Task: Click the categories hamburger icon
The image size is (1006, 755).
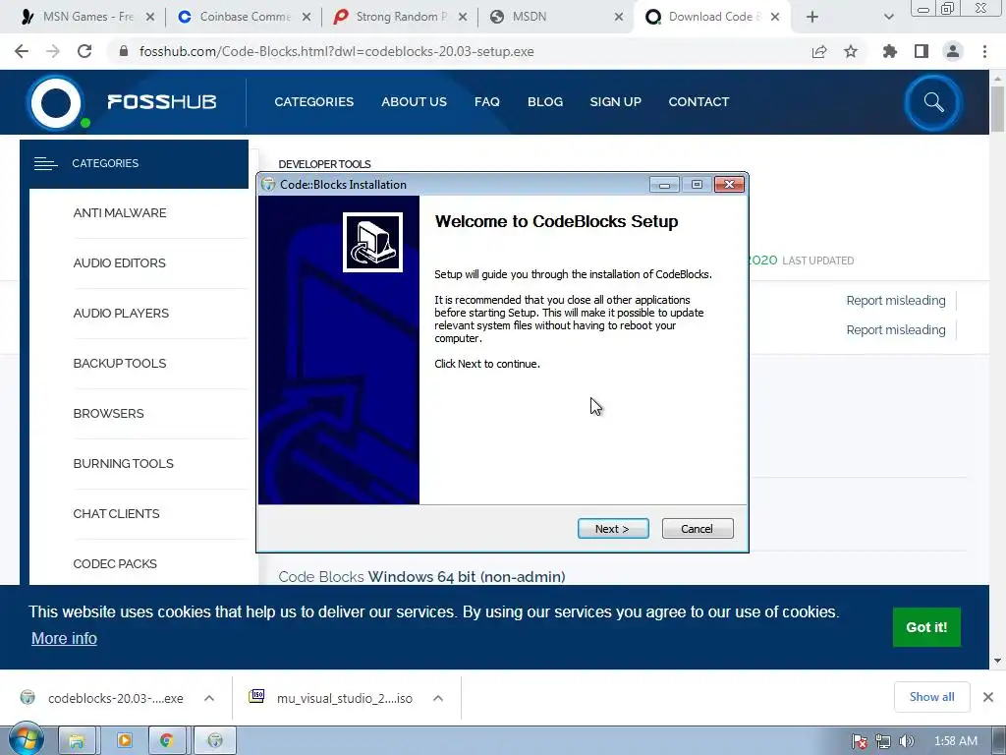Action: pyautogui.click(x=45, y=164)
